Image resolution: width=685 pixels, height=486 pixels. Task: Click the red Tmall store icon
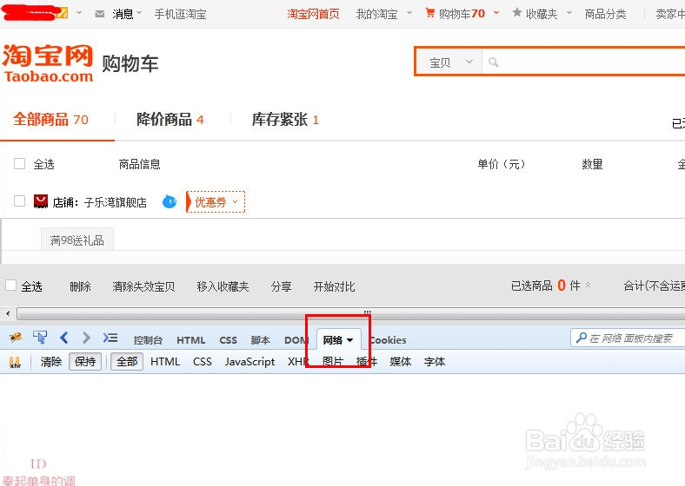click(41, 201)
